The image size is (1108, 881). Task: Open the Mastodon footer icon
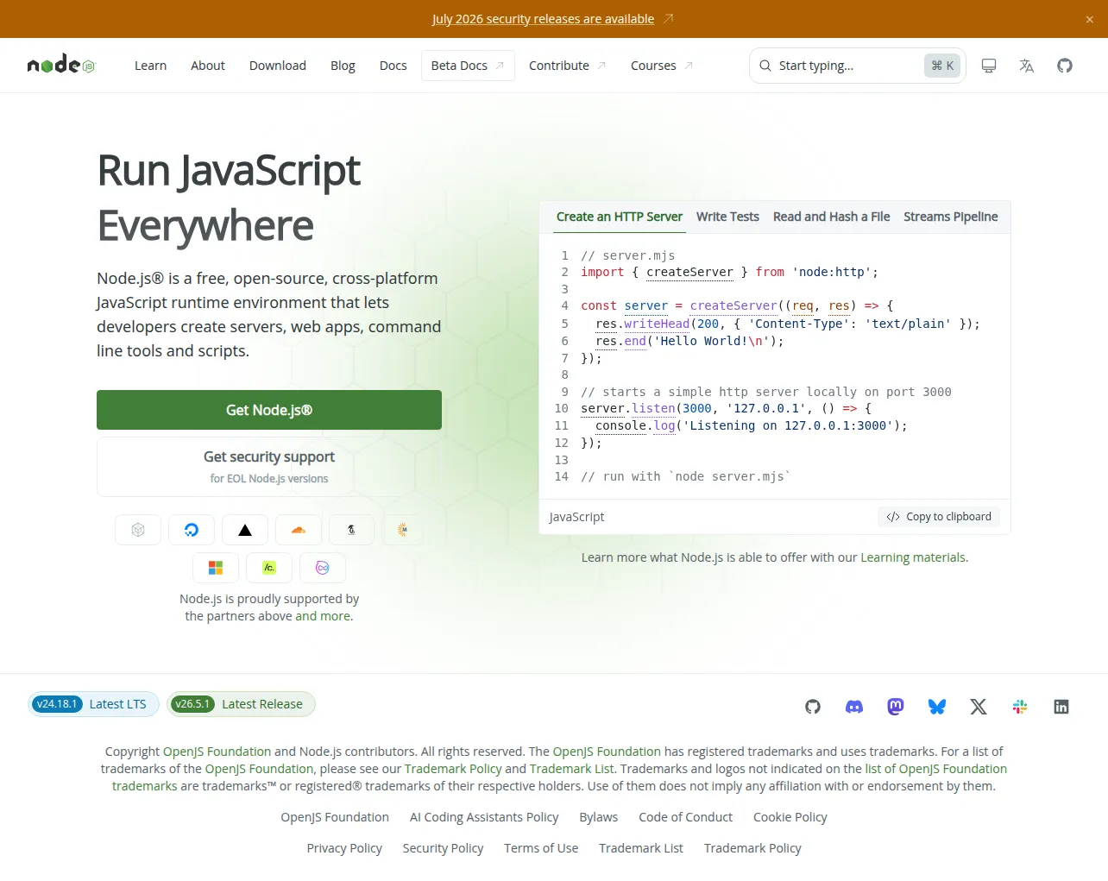[x=896, y=707]
